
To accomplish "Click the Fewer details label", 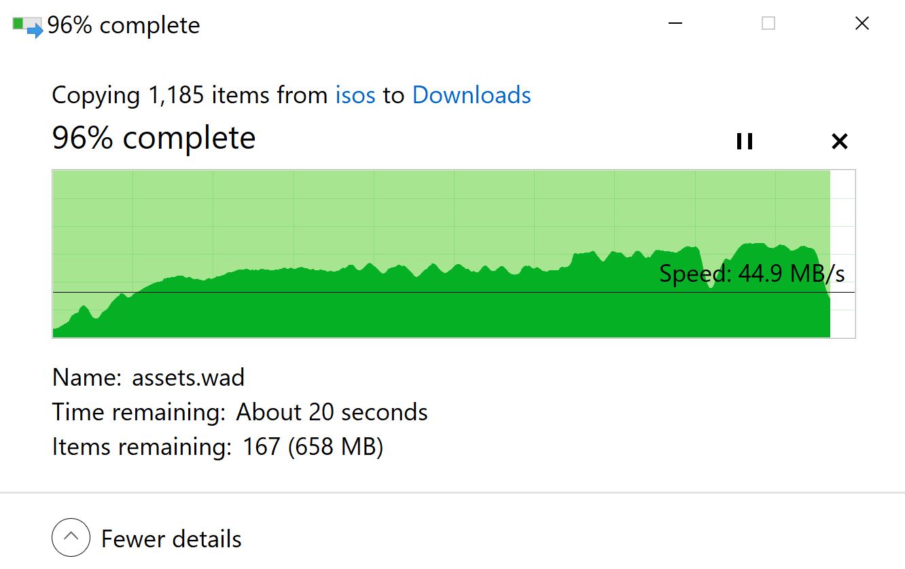I will click(171, 539).
